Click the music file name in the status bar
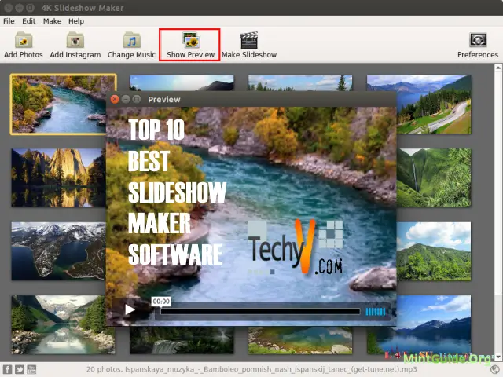 click(x=271, y=369)
